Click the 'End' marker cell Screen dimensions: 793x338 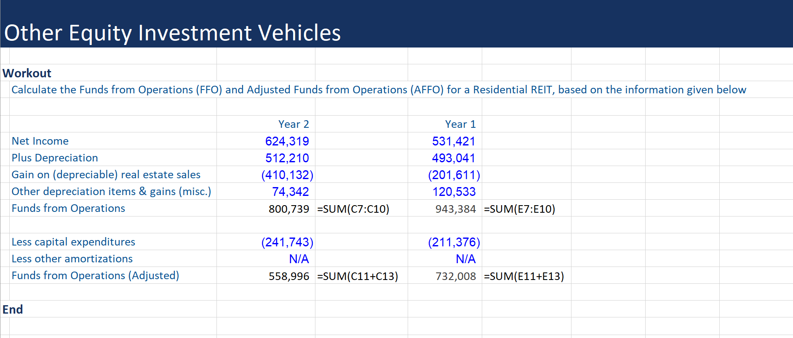(13, 309)
